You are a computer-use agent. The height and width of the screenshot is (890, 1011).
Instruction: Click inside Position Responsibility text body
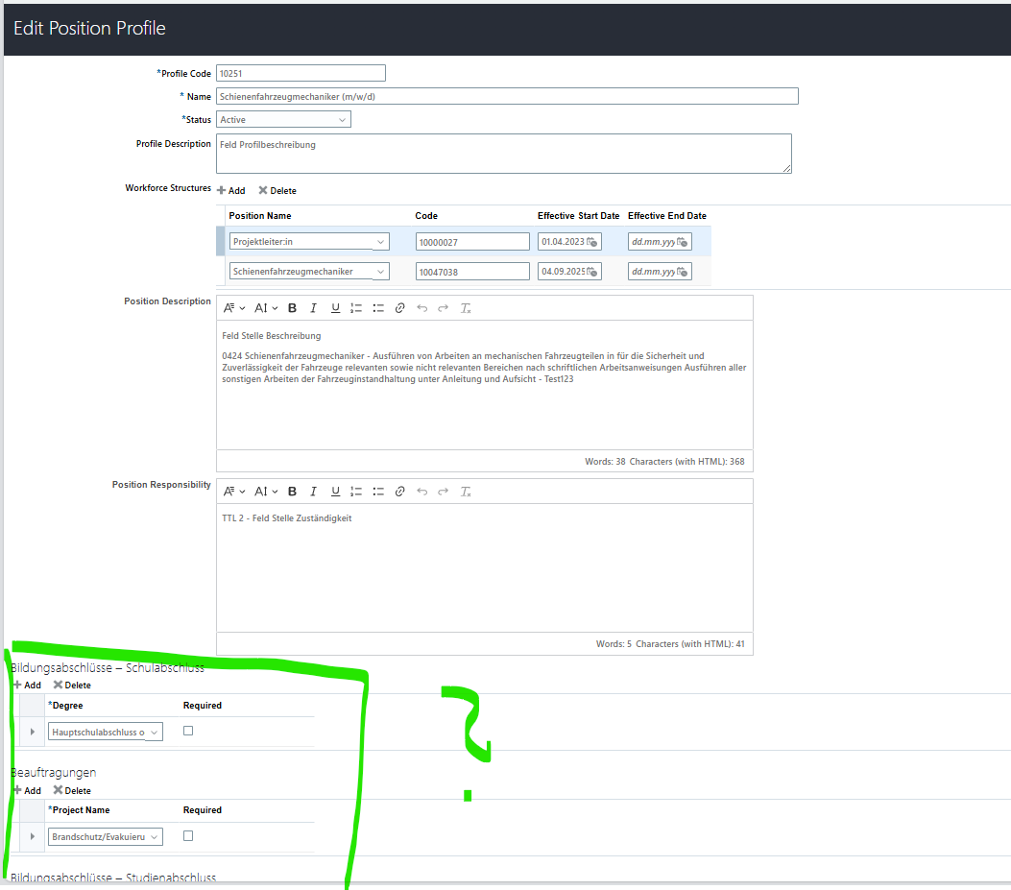click(485, 567)
